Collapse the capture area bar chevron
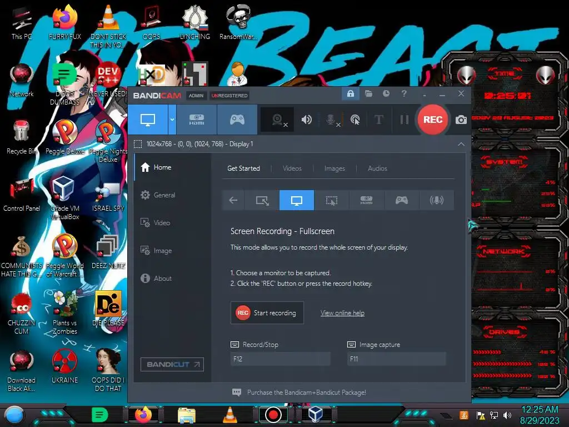The height and width of the screenshot is (427, 569). click(x=461, y=144)
